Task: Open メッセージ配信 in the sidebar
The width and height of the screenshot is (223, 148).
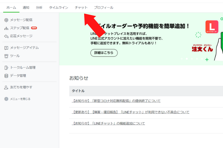Action: click(21, 20)
